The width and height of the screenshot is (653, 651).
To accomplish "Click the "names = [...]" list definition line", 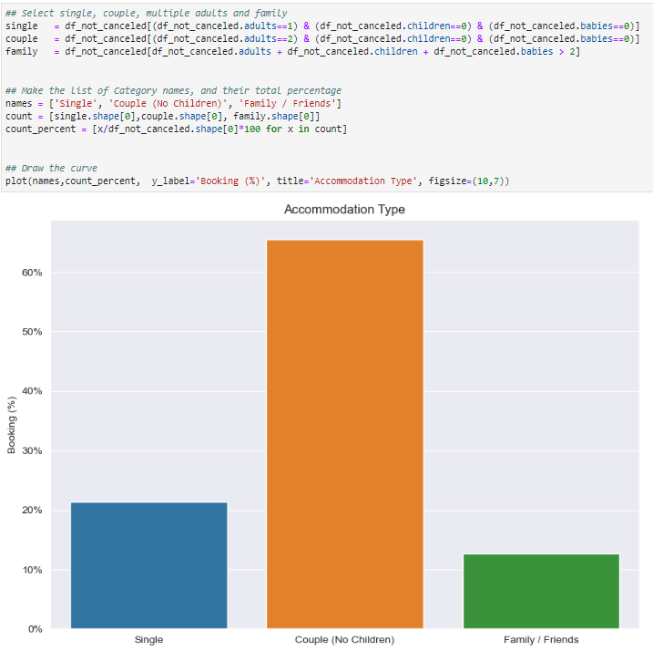I will [x=173, y=104].
